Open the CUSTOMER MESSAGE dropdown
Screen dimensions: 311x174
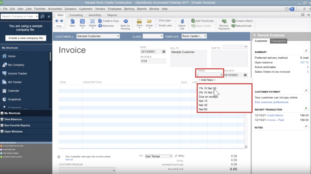(x=114, y=170)
